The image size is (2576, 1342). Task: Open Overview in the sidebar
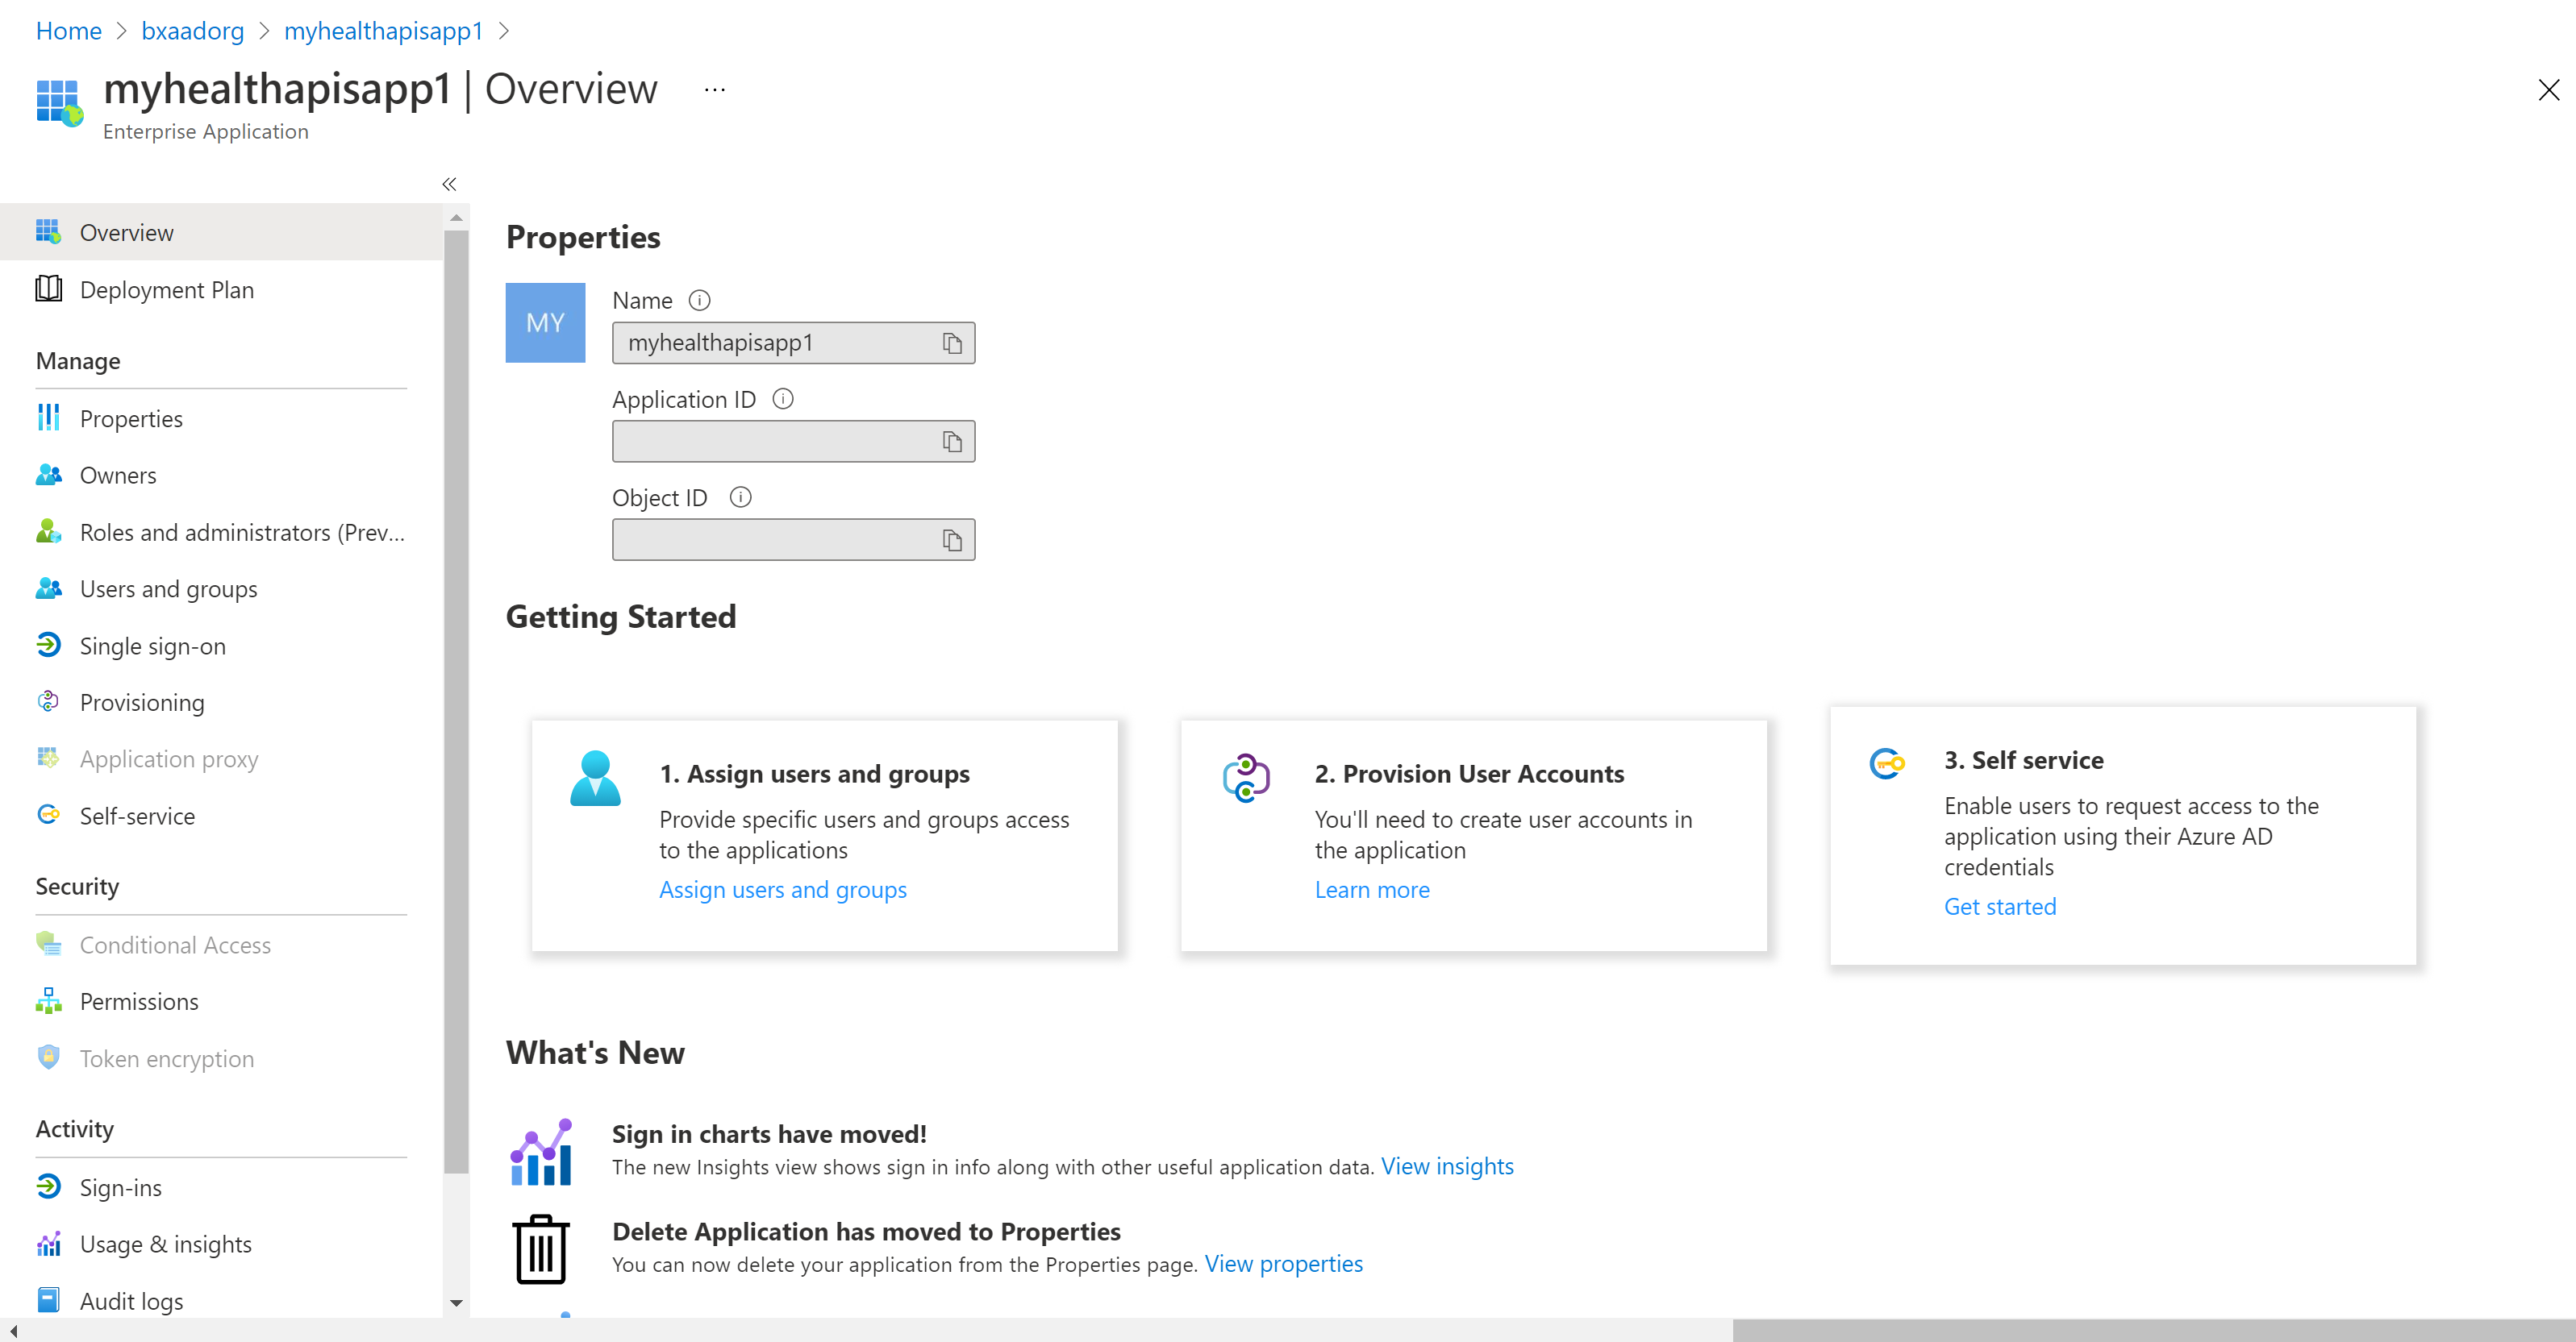221,232
